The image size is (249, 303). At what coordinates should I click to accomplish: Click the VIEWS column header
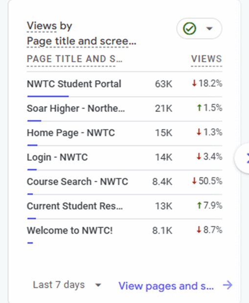pyautogui.click(x=206, y=59)
